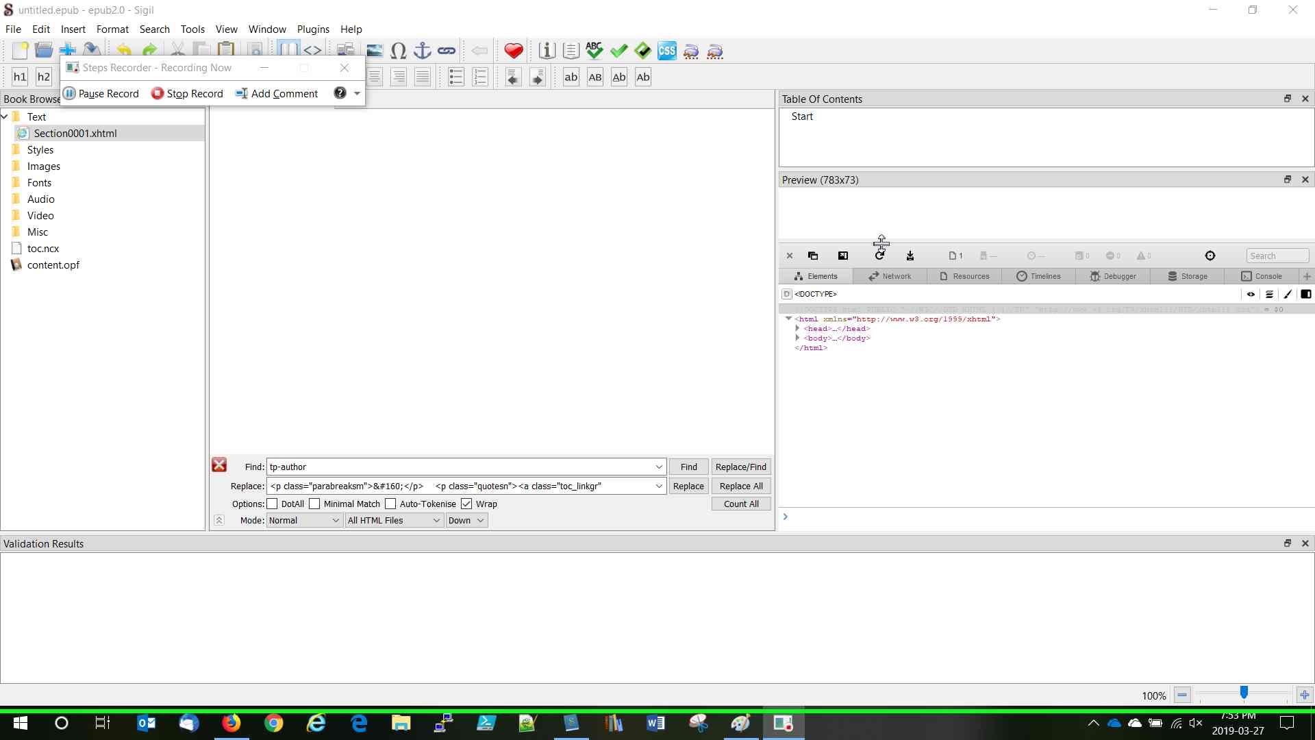The height and width of the screenshot is (740, 1315).
Task: Click the Insert Special Character omega icon
Action: pyautogui.click(x=398, y=51)
